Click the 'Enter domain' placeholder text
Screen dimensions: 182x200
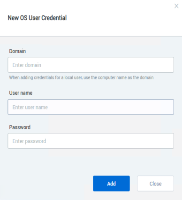(27, 65)
